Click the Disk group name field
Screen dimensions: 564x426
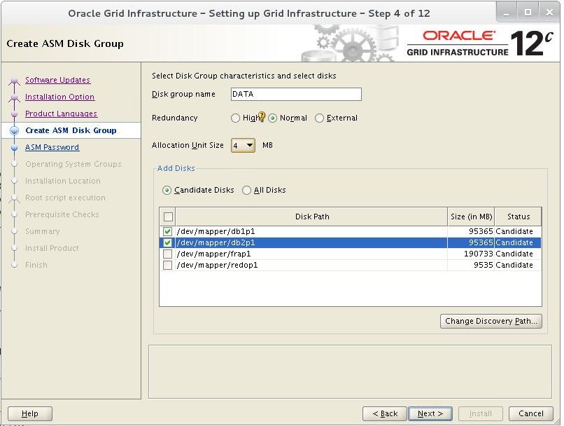click(x=296, y=95)
